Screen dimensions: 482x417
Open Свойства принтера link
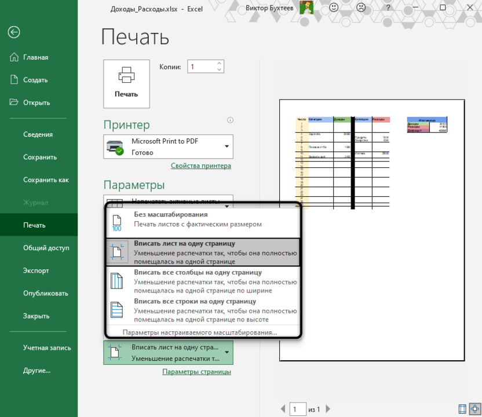pyautogui.click(x=200, y=166)
